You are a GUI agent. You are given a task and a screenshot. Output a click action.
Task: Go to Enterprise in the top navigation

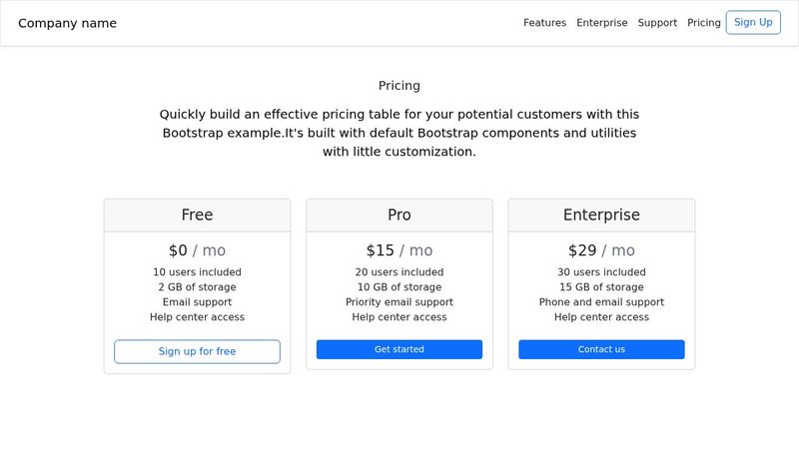tap(601, 23)
